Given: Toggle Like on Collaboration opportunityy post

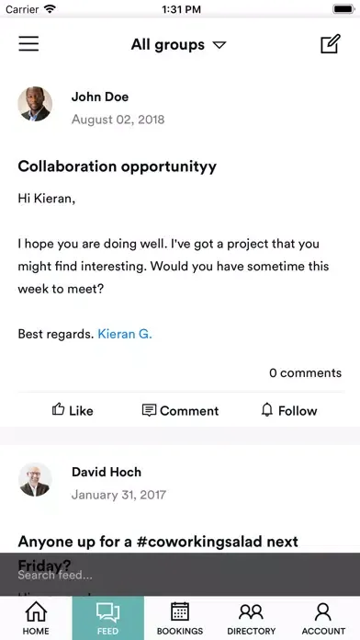Looking at the screenshot, I should [x=73, y=410].
